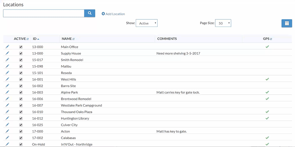Edit the Culver City row pencil
295x147 pixels.
click(x=7, y=125)
